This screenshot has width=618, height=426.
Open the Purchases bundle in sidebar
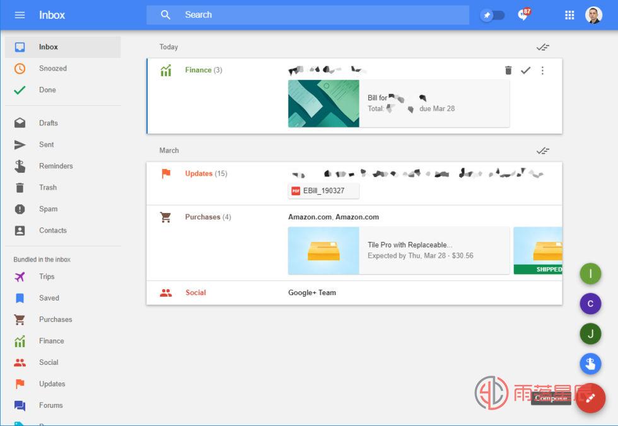pos(63,319)
